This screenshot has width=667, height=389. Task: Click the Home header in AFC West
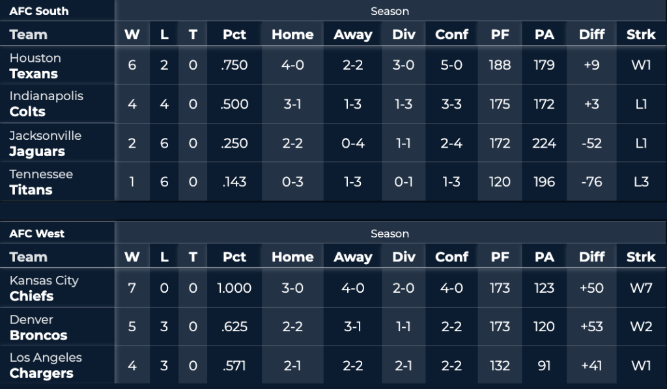coord(292,257)
